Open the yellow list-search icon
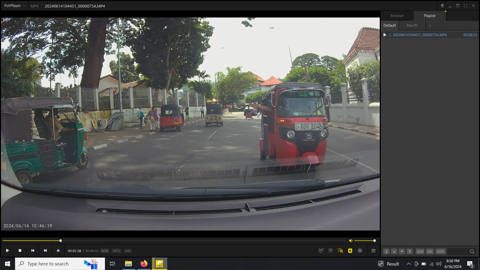 (x=340, y=250)
